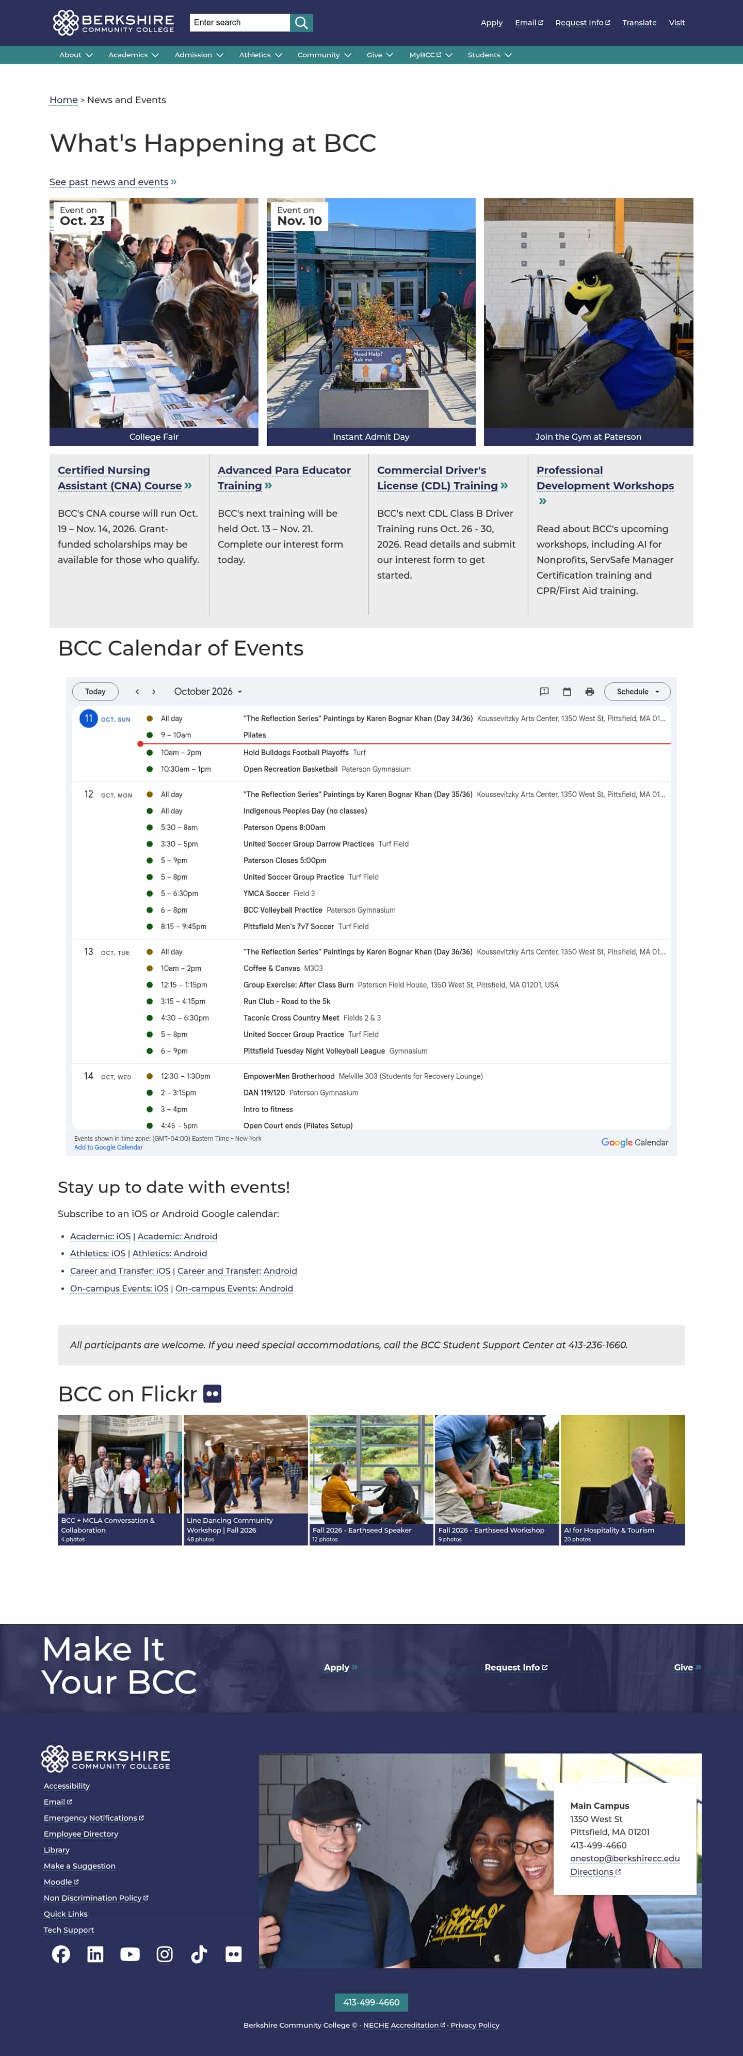
Task: Click the Today button in calendar
Action: 95,691
